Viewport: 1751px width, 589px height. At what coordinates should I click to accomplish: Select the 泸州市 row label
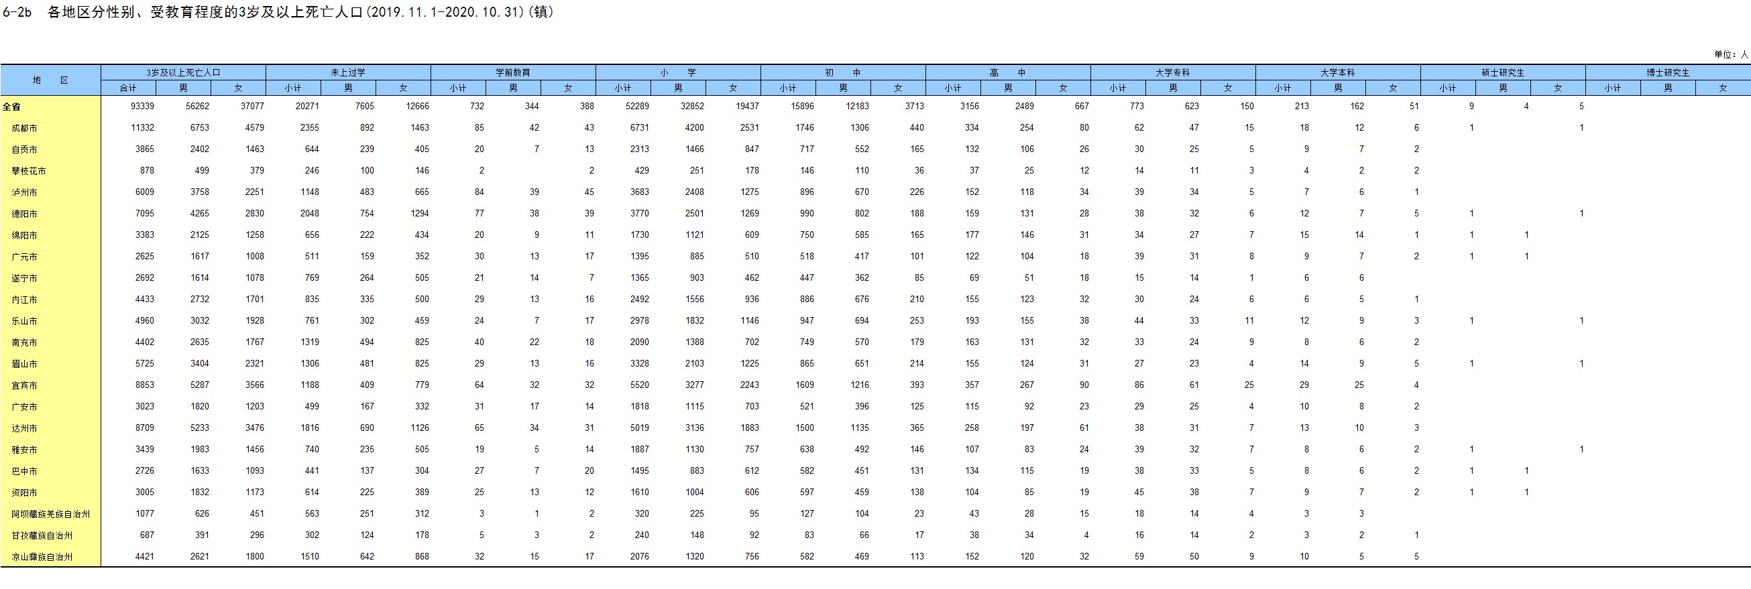(24, 192)
